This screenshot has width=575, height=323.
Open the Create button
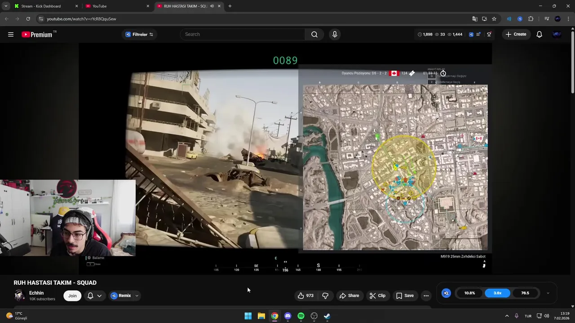pos(515,35)
